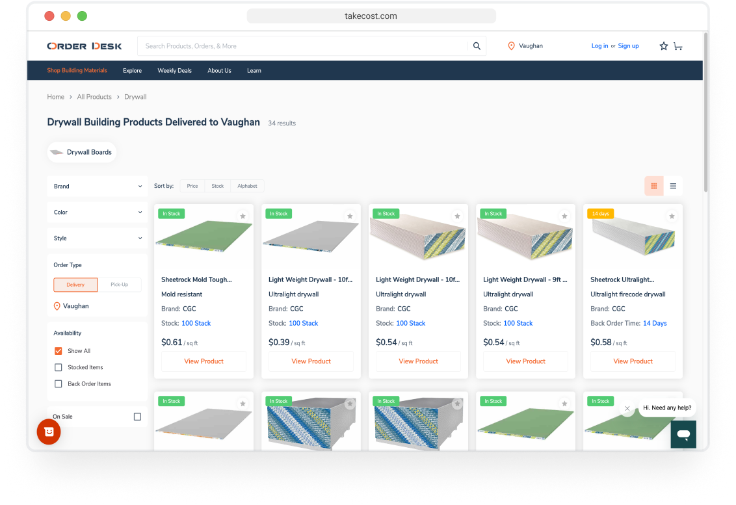Click the favorites star icon in header
Viewport: 736px width, 505px height.
pyautogui.click(x=663, y=46)
